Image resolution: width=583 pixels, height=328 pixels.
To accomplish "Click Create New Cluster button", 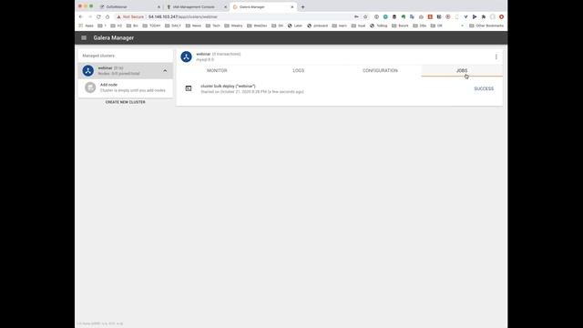I will tap(126, 102).
